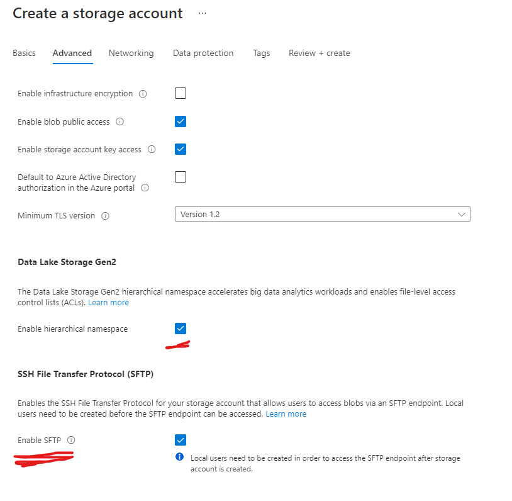The image size is (512, 501).
Task: Open Enable SFTP info tooltip
Action: pyautogui.click(x=71, y=440)
